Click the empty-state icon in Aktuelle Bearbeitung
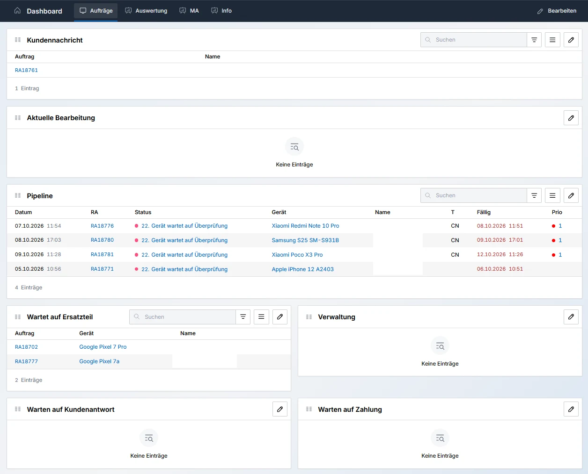Image resolution: width=588 pixels, height=474 pixels. (294, 147)
